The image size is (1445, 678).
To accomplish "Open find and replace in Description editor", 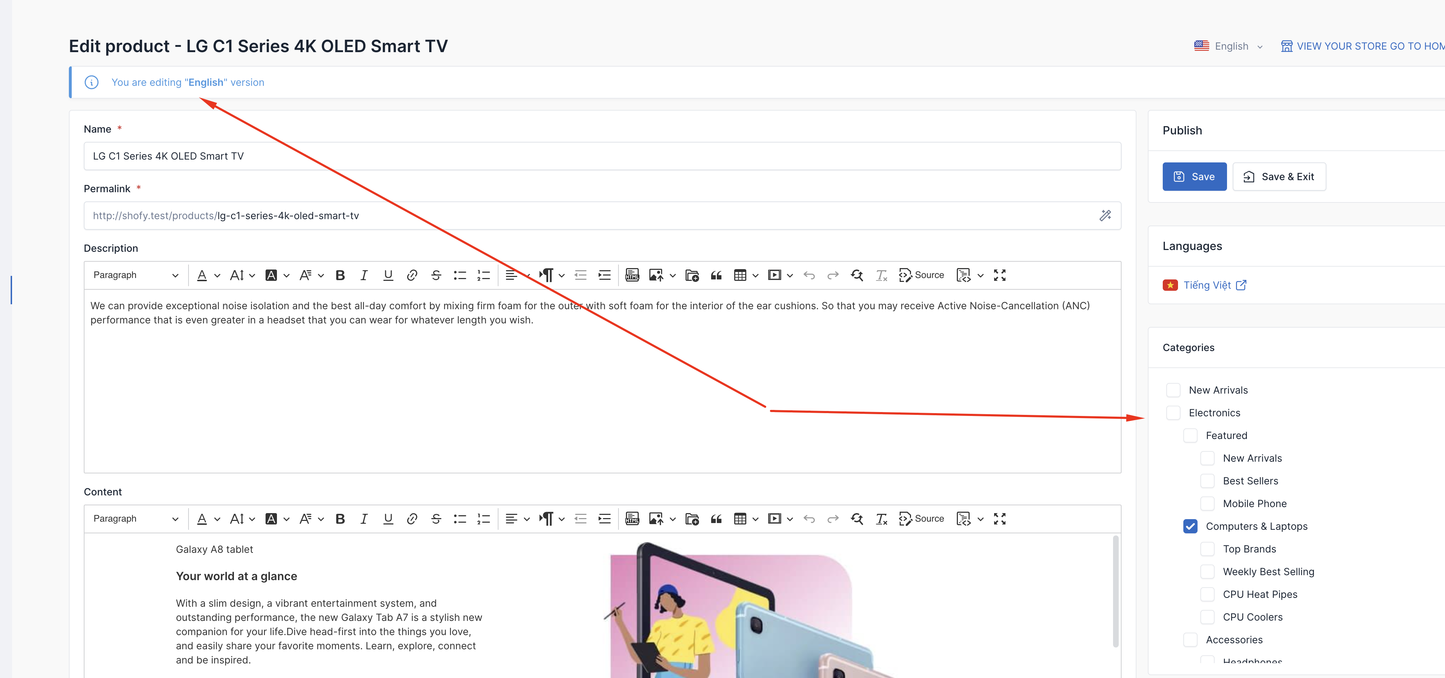I will tap(857, 275).
